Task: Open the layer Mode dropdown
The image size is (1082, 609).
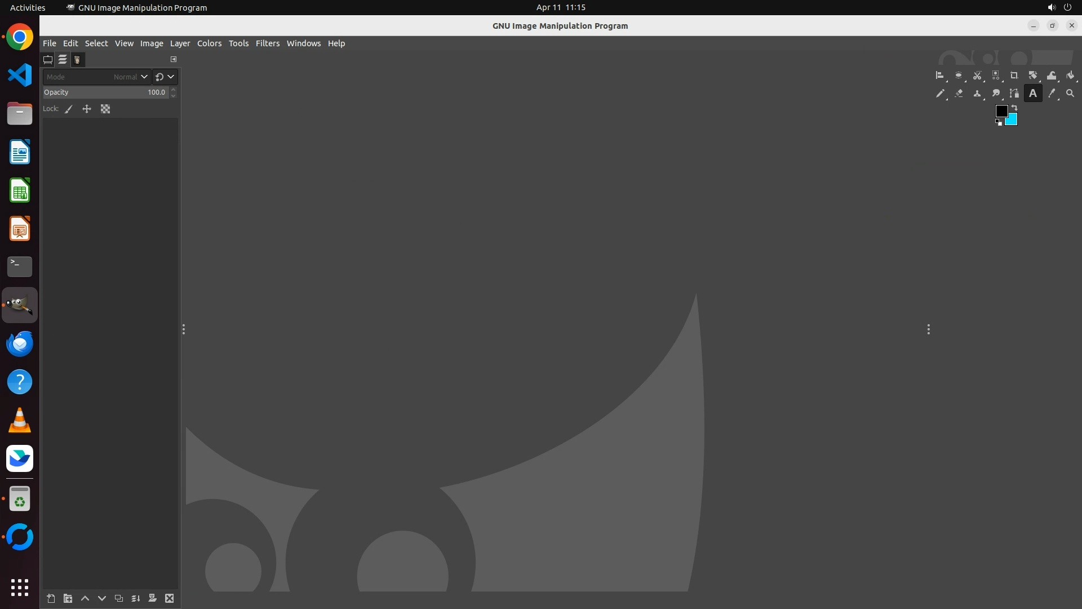Action: pos(96,77)
